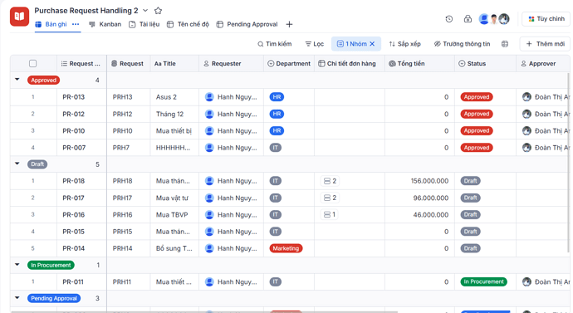Open the title dropdown chevron
This screenshot has width=573, height=313.
(x=145, y=11)
